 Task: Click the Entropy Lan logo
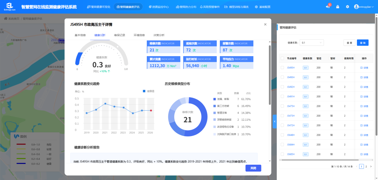[x=9, y=7]
